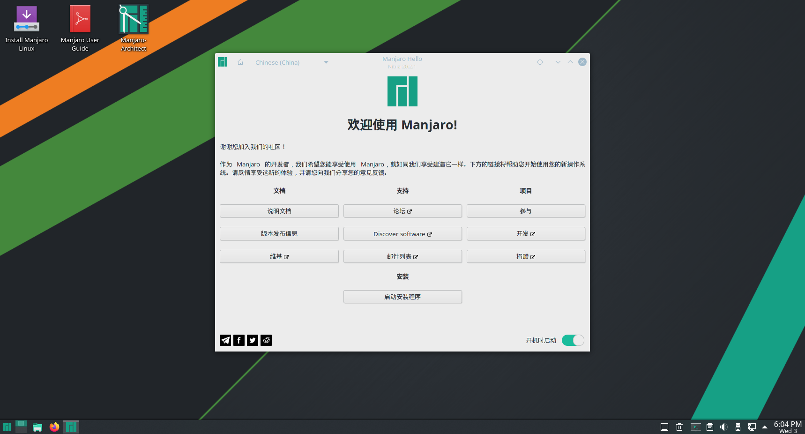805x434 pixels.
Task: Open the network connections tray icon
Action: 752,427
